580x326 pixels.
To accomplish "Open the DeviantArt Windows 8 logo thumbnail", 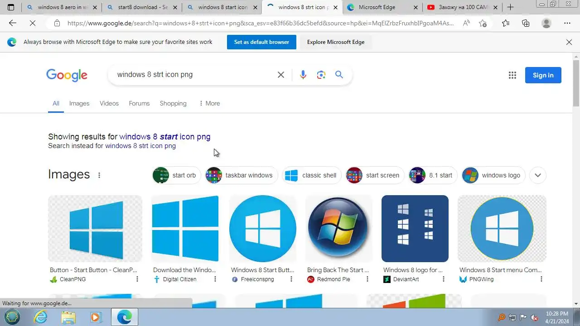I will point(415,229).
